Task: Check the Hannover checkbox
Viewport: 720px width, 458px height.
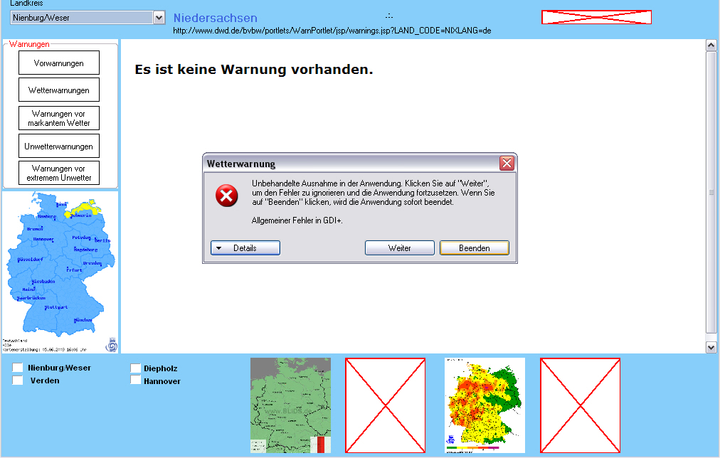Action: 135,380
